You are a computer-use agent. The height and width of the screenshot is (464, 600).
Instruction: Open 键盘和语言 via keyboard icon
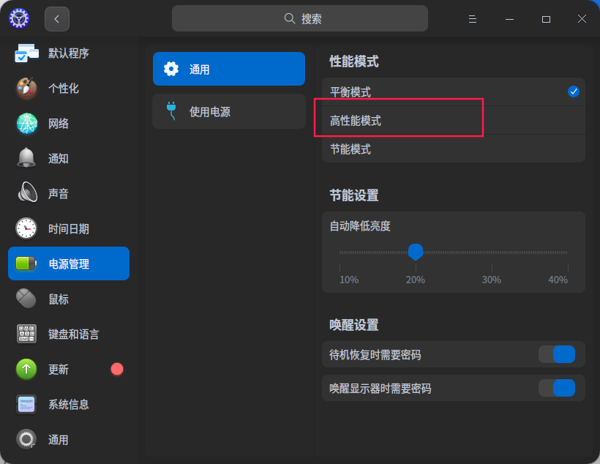[x=26, y=334]
